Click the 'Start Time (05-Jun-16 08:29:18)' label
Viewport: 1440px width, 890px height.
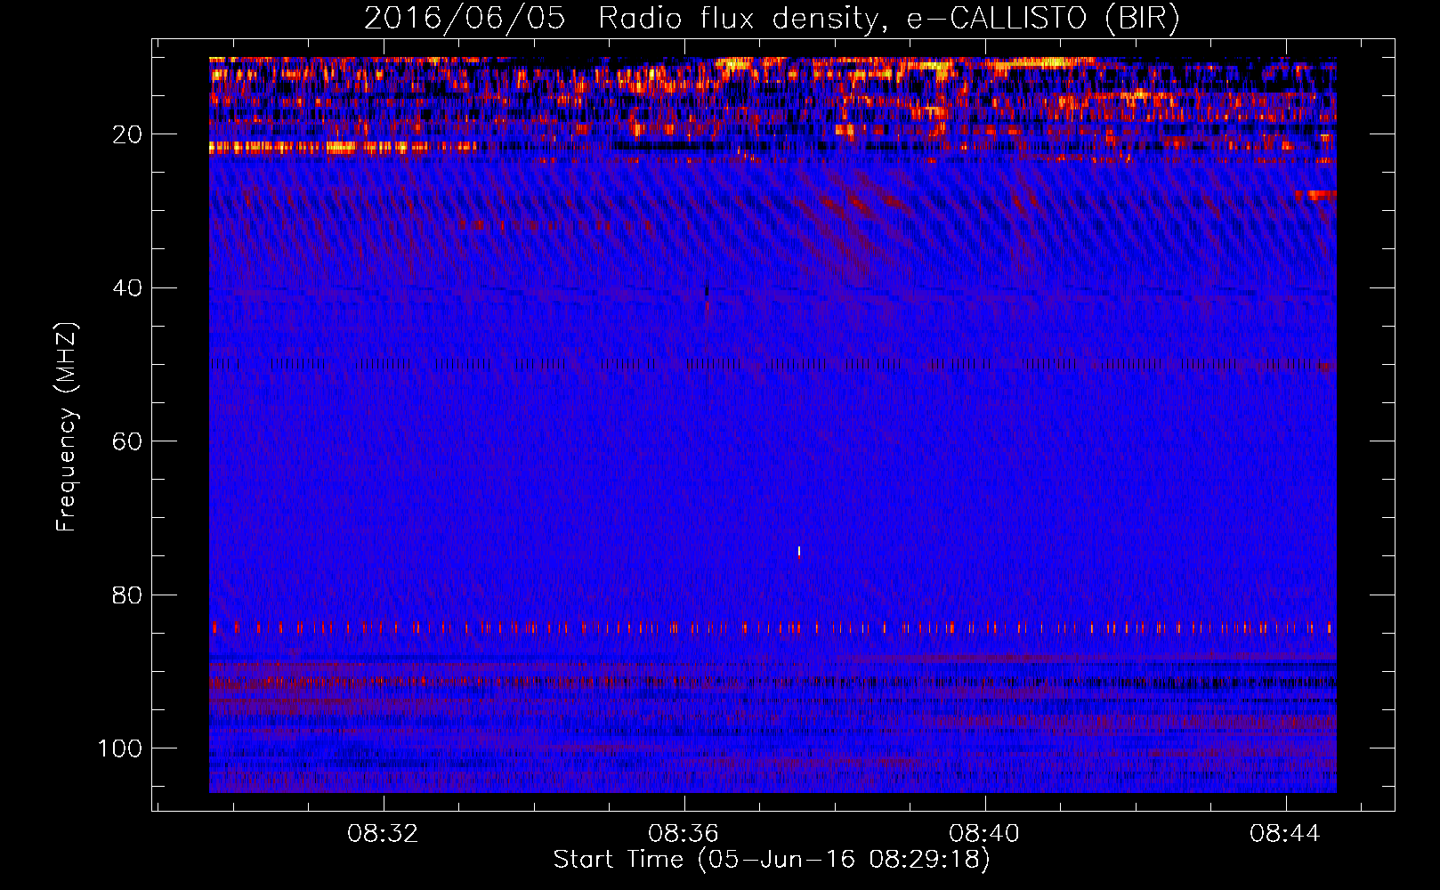tap(772, 860)
